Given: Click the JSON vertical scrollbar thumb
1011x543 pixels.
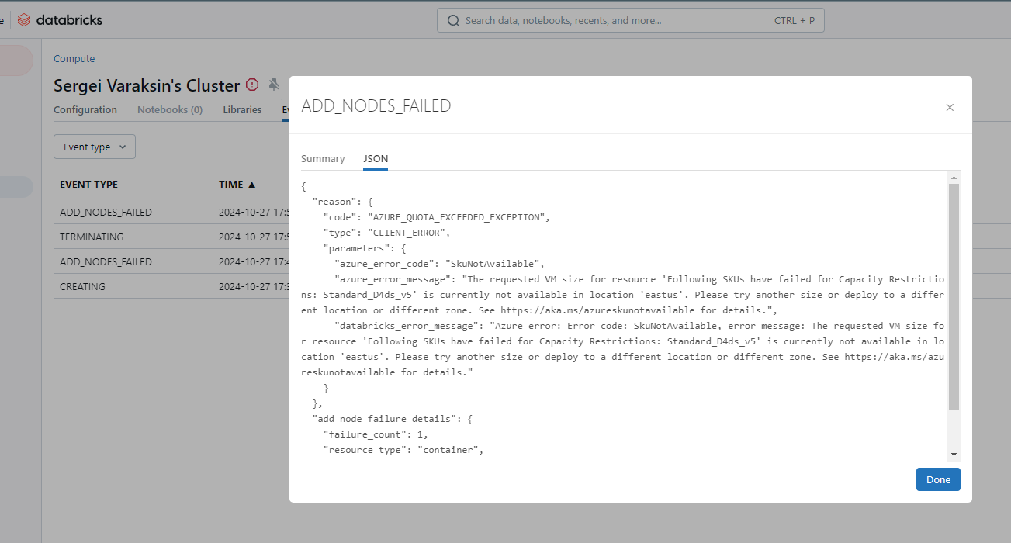Looking at the screenshot, I should 954,297.
